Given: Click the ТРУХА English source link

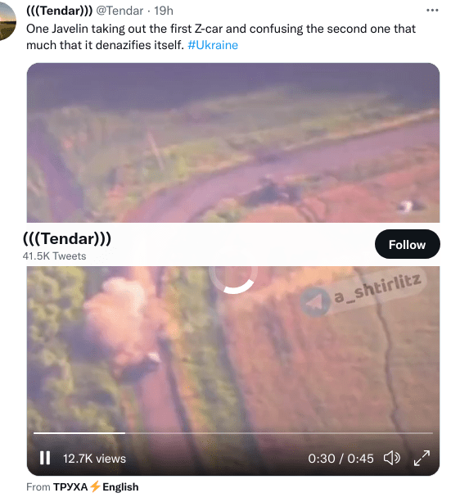Looking at the screenshot, I should click(x=96, y=487).
